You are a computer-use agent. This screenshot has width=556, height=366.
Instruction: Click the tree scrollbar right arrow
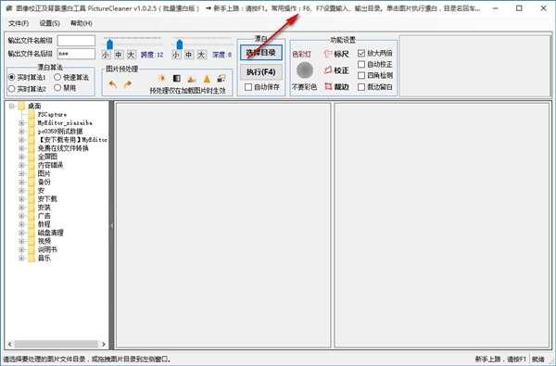(104, 344)
